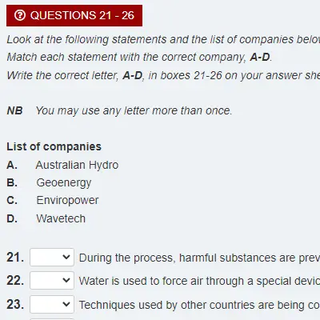
Task: Click the statement about water forcing air
Action: [x=199, y=281]
